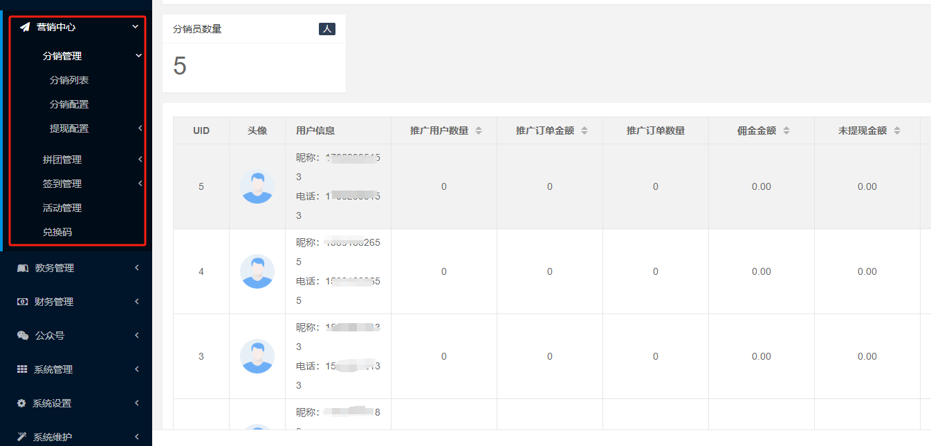This screenshot has height=446, width=931.
Task: Open avatar image of UID 5 row
Action: tap(257, 186)
